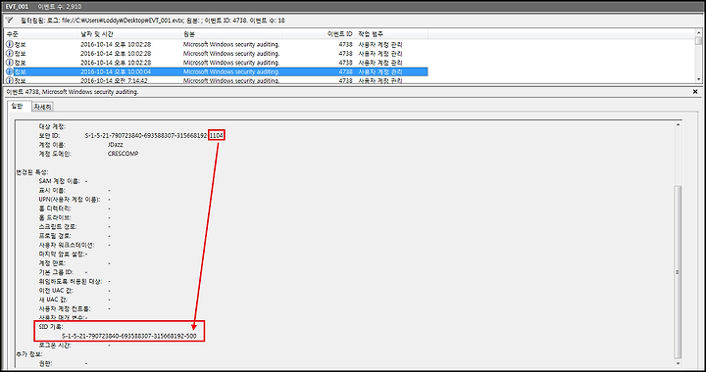
Task: Click the filter funnel icon above the event list
Action: [10, 21]
